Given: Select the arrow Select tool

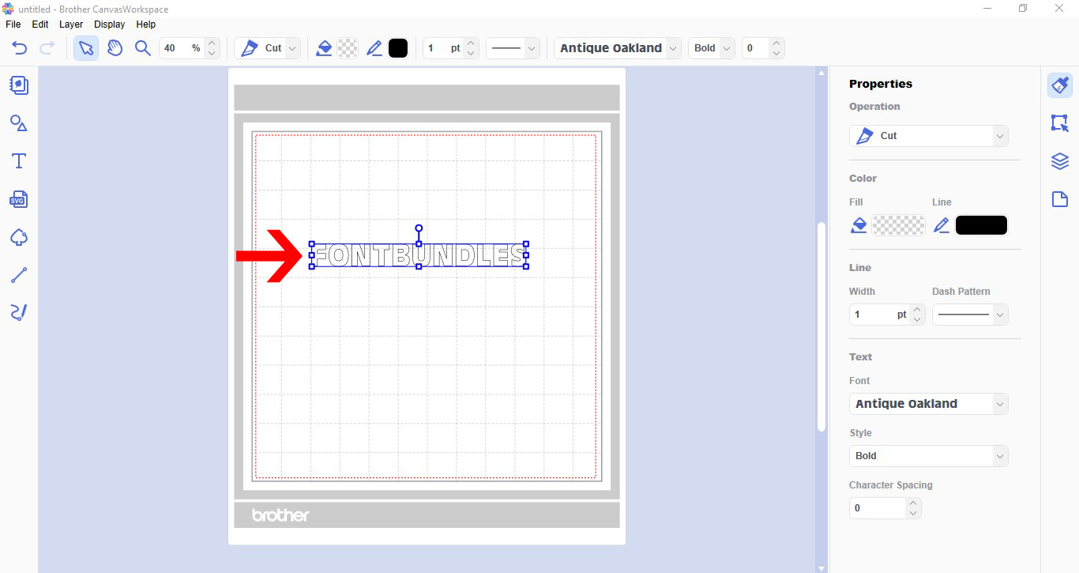Looking at the screenshot, I should pyautogui.click(x=86, y=48).
